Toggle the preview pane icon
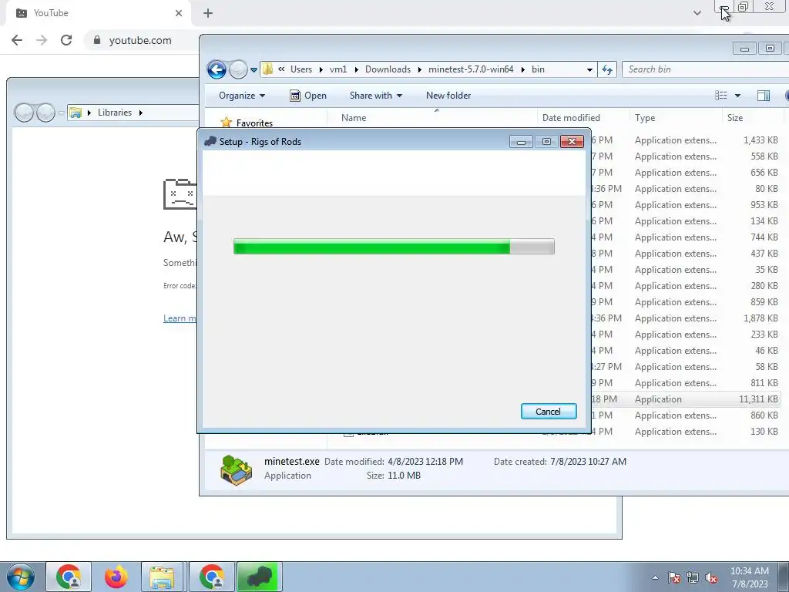Image resolution: width=789 pixels, height=592 pixels. (764, 95)
